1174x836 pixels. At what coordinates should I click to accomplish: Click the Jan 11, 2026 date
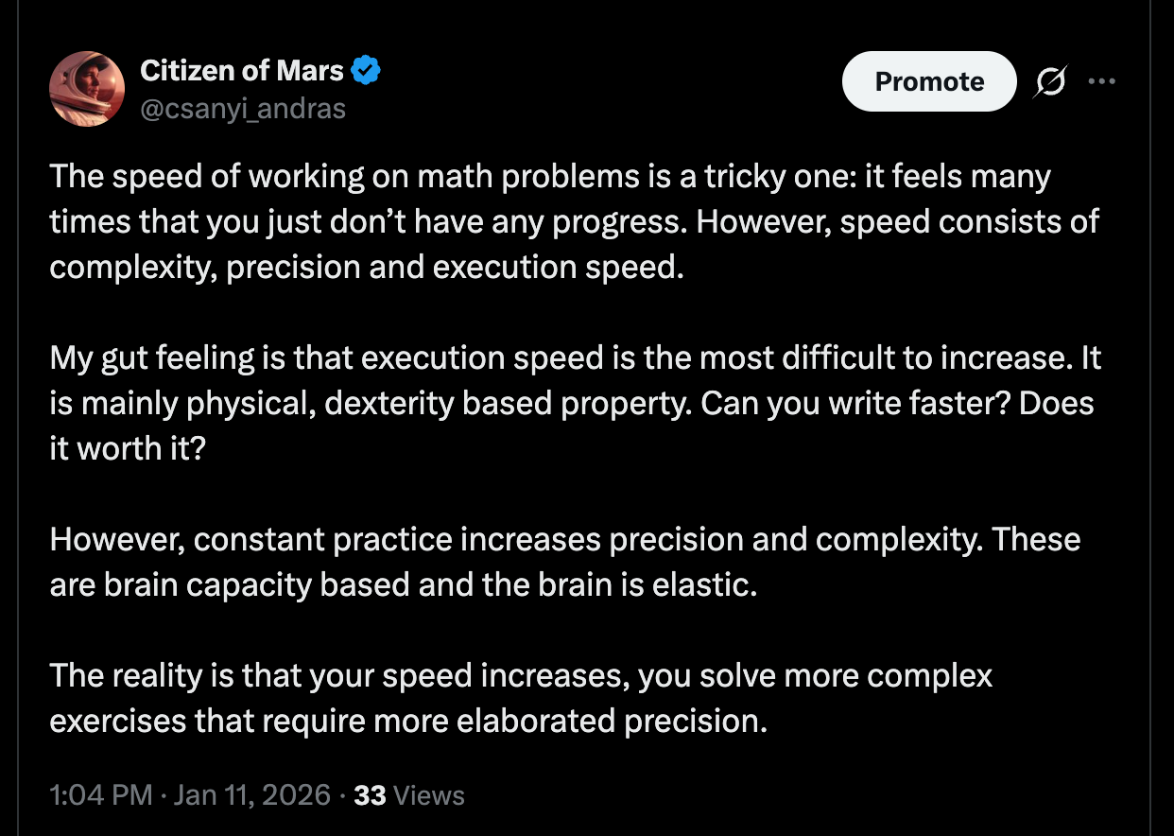pos(250,794)
